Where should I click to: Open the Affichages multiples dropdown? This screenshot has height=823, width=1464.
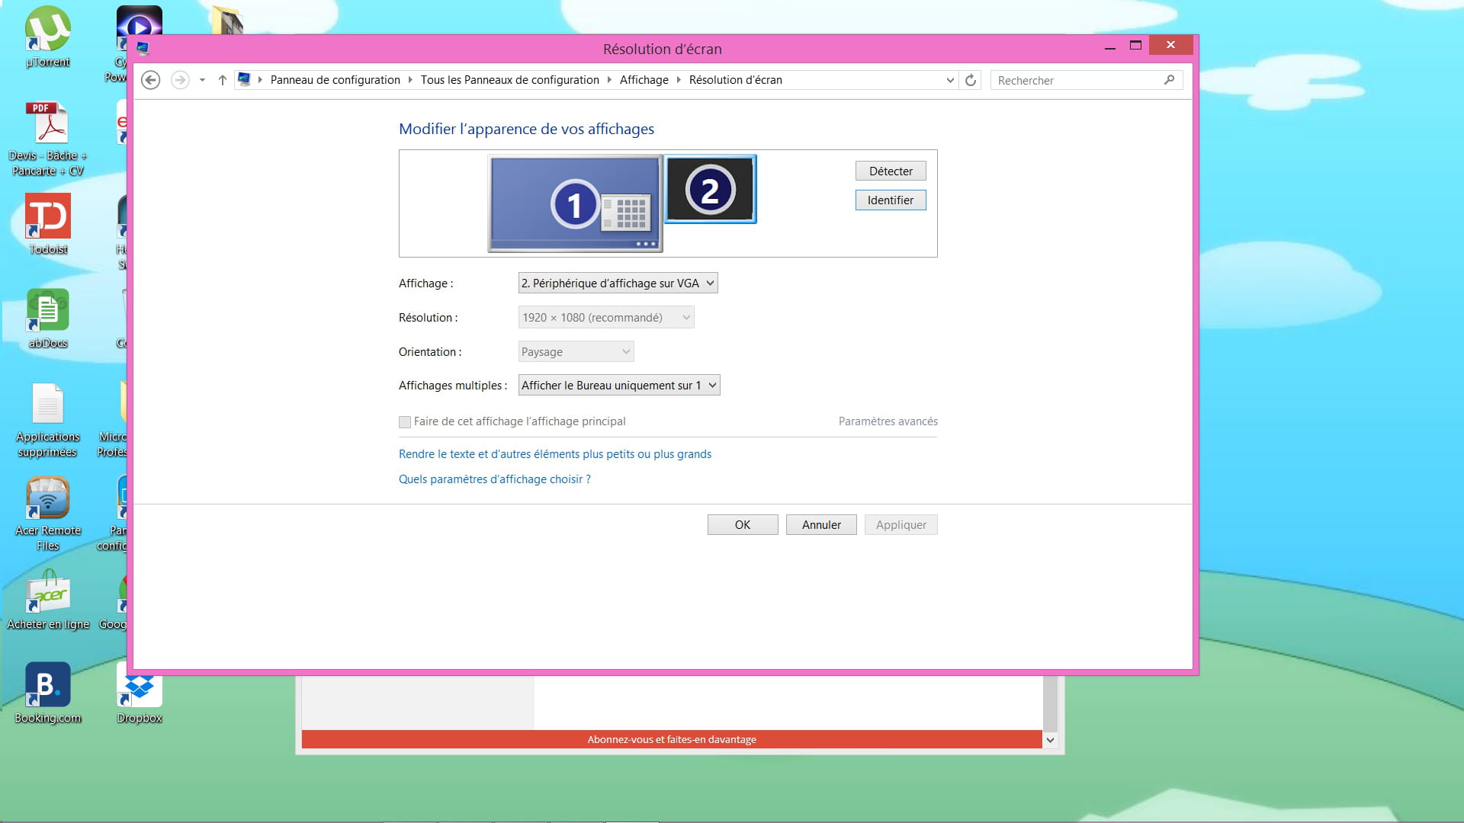[618, 386]
